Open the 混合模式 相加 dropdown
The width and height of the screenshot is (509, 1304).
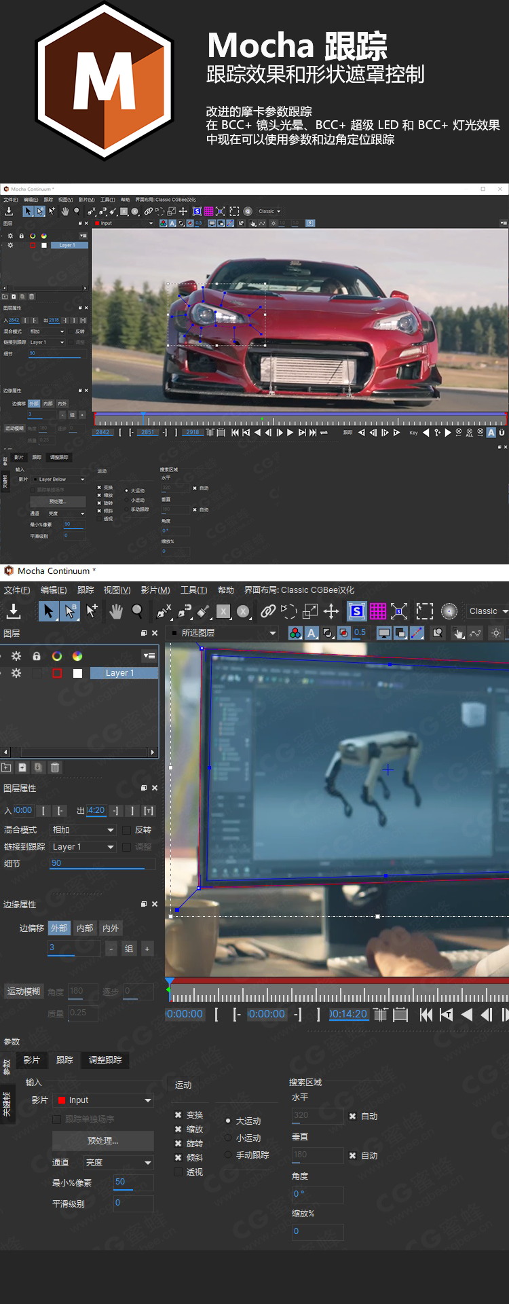coord(83,830)
